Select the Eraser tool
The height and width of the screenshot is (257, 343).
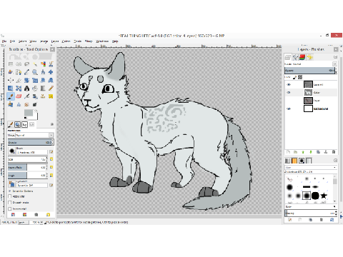pos(19,96)
